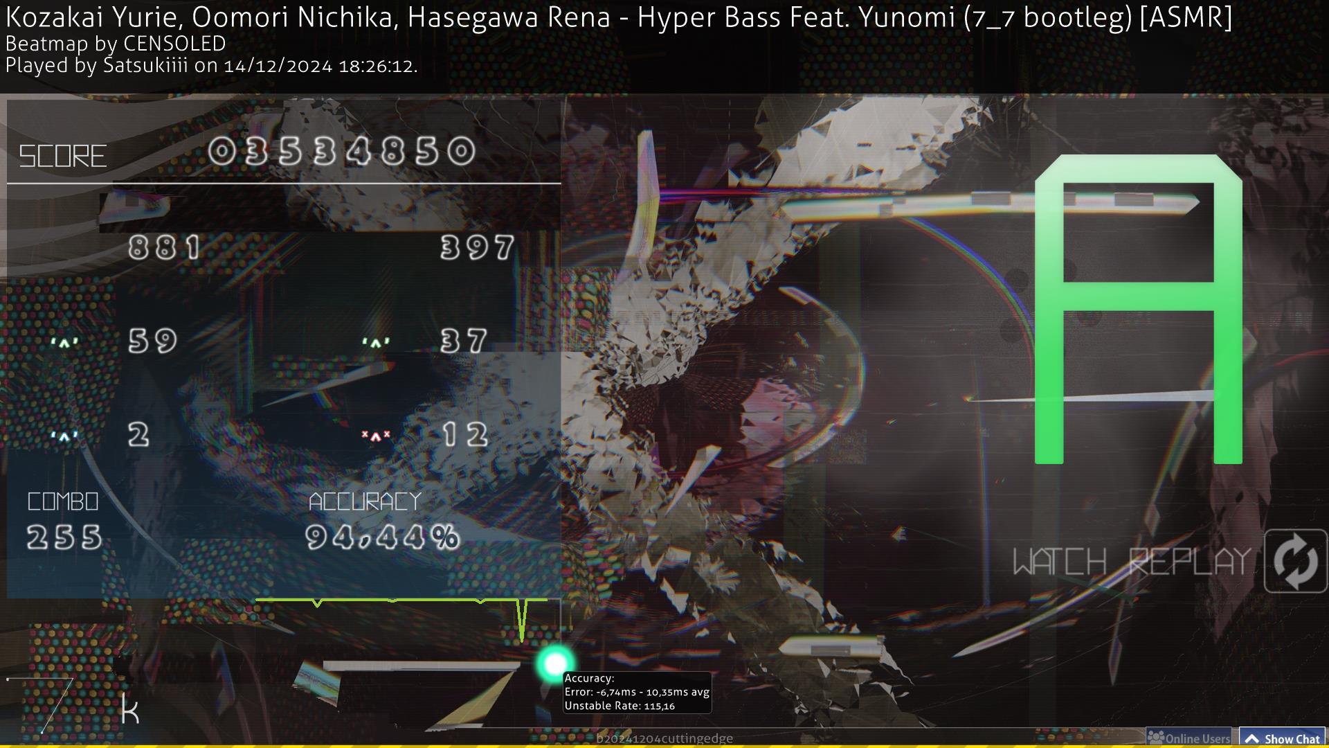This screenshot has width=1329, height=748.
Task: Click the green hit-error performance graph
Action: (401, 620)
